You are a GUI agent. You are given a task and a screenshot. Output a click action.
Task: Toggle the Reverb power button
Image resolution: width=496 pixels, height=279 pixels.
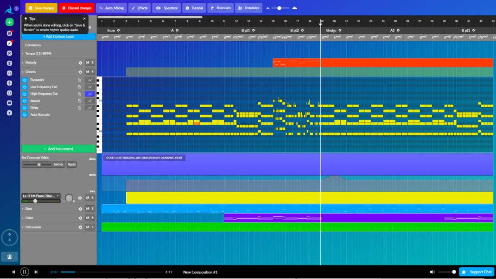coord(25,101)
